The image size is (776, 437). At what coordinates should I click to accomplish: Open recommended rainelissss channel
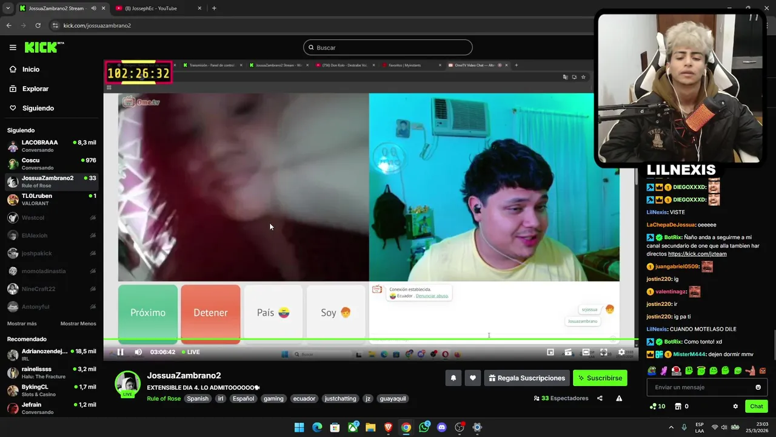coord(52,372)
